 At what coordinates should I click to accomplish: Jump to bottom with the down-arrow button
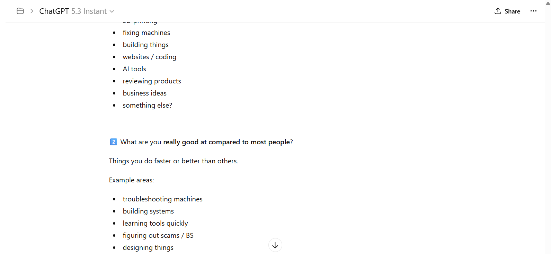(x=275, y=245)
